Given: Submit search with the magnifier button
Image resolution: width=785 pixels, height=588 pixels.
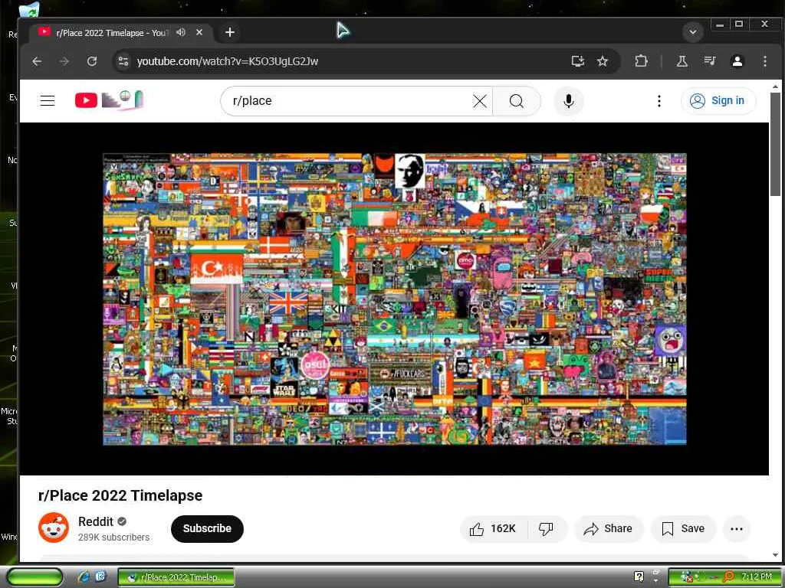Looking at the screenshot, I should (x=517, y=101).
